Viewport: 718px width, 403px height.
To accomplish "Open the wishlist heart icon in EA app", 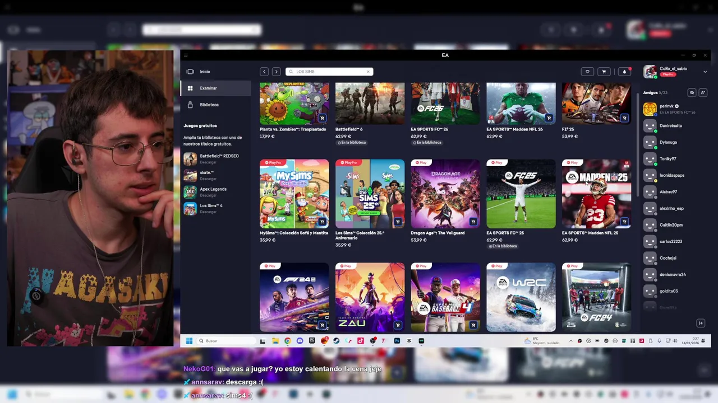I will (x=587, y=72).
